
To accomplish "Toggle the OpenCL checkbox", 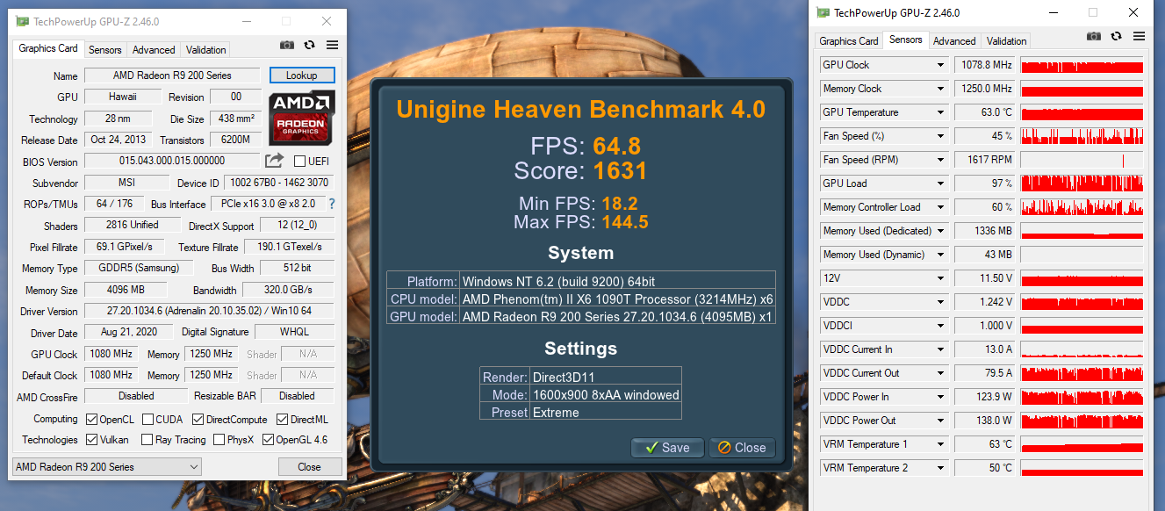I will [x=90, y=419].
